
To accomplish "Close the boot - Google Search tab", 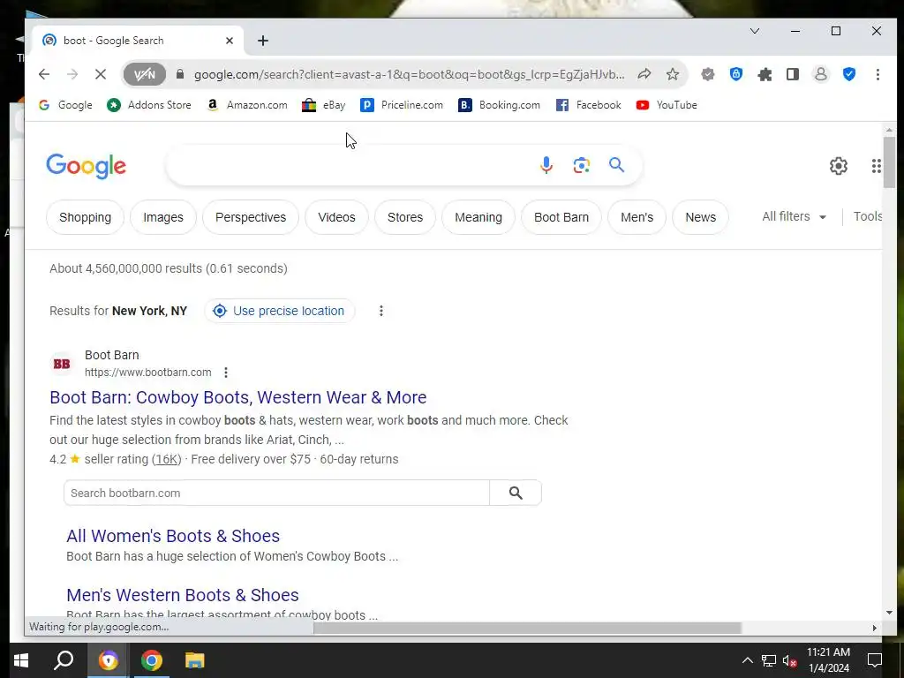I will [230, 41].
